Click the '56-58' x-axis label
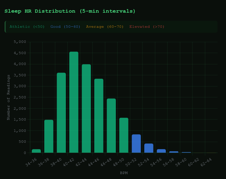Screen dimensions: 226x179 tap(169, 162)
